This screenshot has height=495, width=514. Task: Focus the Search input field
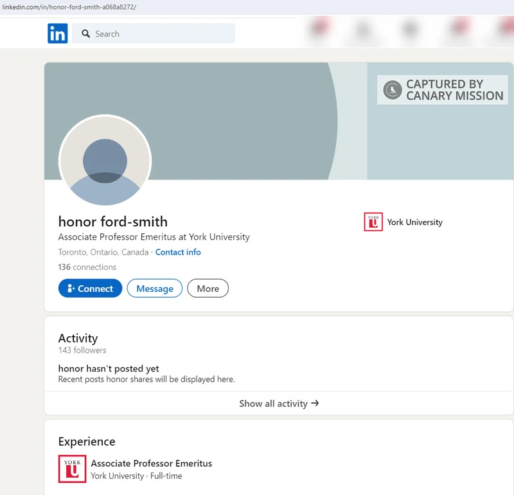click(161, 34)
